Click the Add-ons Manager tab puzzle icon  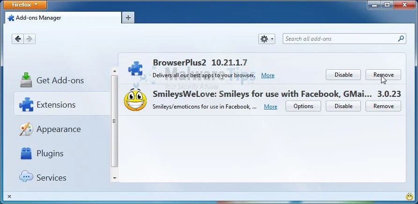pyautogui.click(x=11, y=18)
